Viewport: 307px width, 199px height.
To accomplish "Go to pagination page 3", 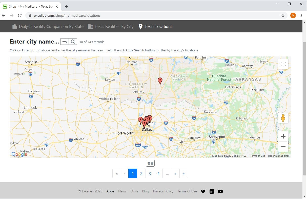I will tap(150, 173).
